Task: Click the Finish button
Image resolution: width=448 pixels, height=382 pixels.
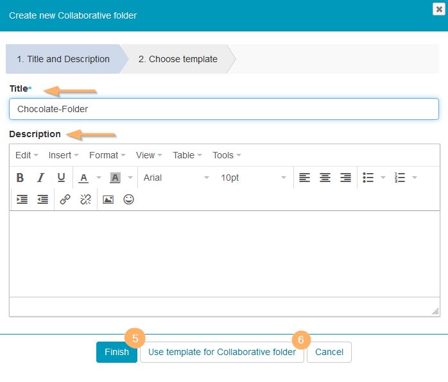Action: pyautogui.click(x=117, y=352)
